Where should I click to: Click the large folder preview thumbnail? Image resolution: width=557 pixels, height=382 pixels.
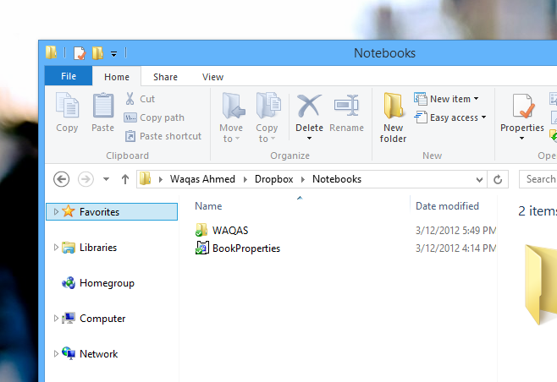coord(541,285)
